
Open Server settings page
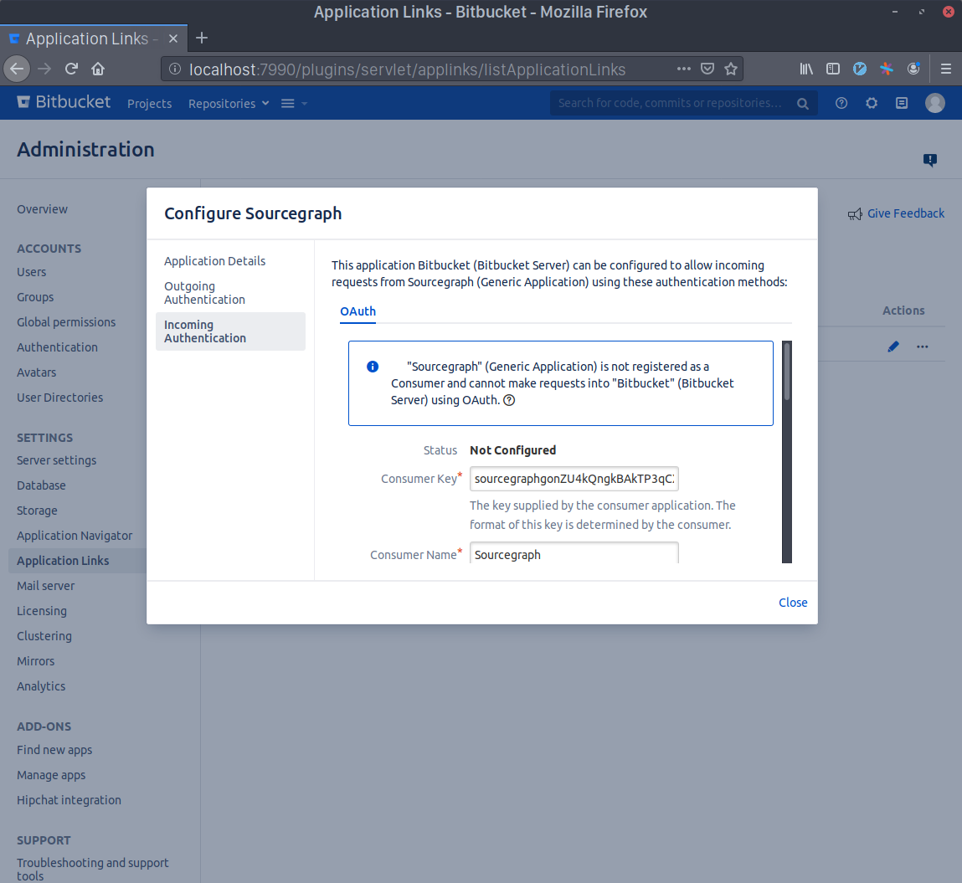[x=56, y=460]
